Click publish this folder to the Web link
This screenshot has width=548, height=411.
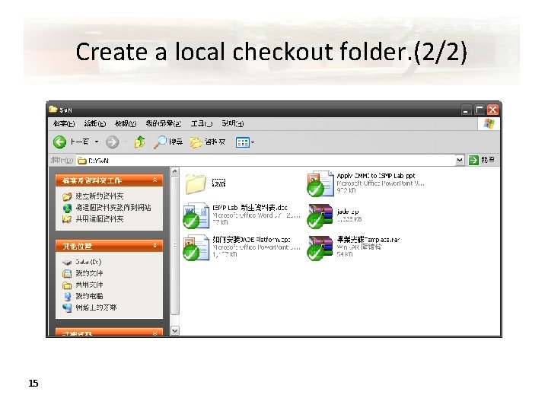(113, 208)
